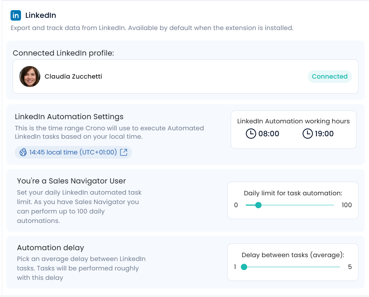Click the Daily limit for task automation label

pos(293,193)
